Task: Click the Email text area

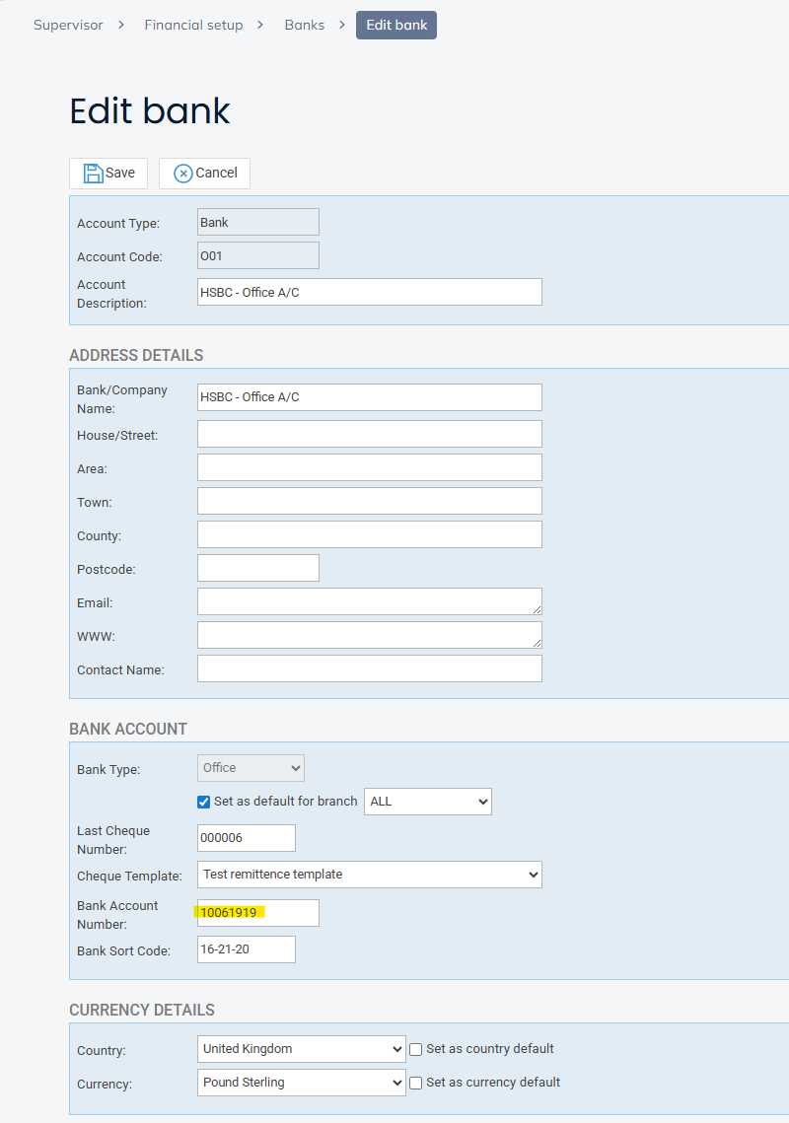Action: click(x=369, y=601)
